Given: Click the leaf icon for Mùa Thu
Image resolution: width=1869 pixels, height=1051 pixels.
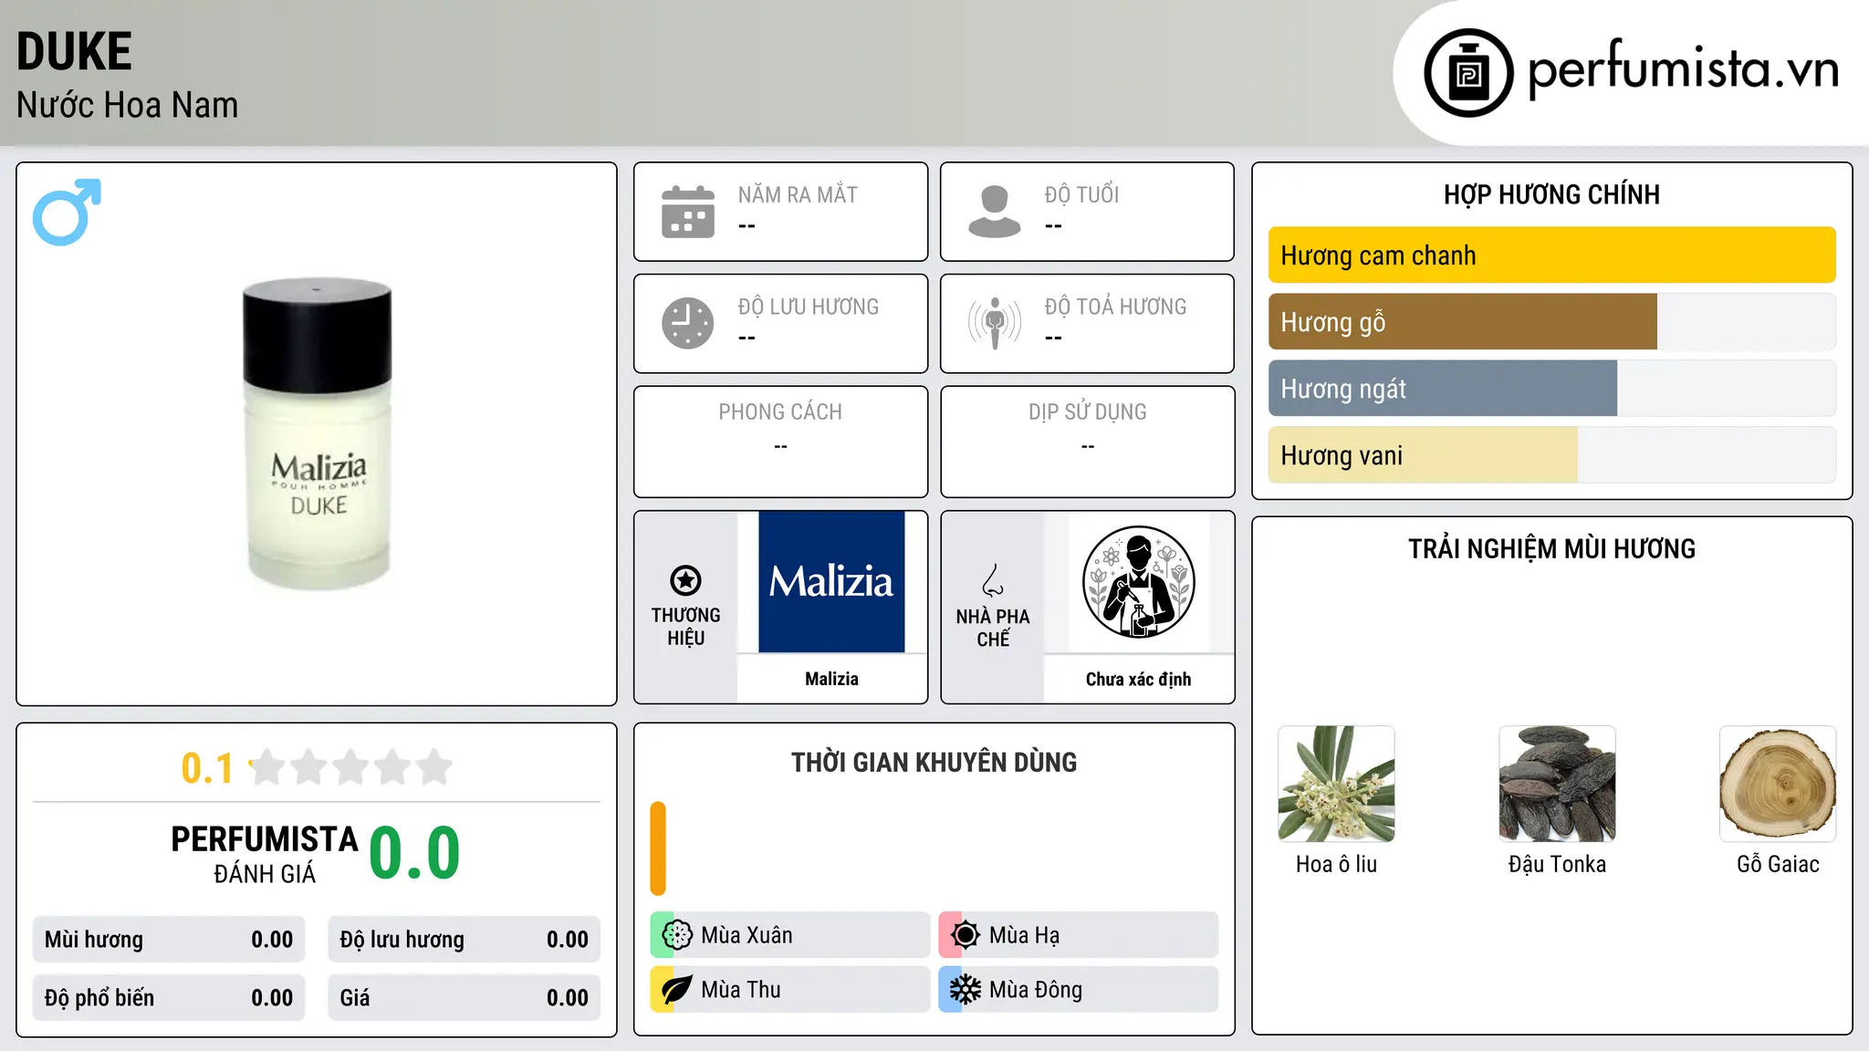Looking at the screenshot, I should click(677, 989).
